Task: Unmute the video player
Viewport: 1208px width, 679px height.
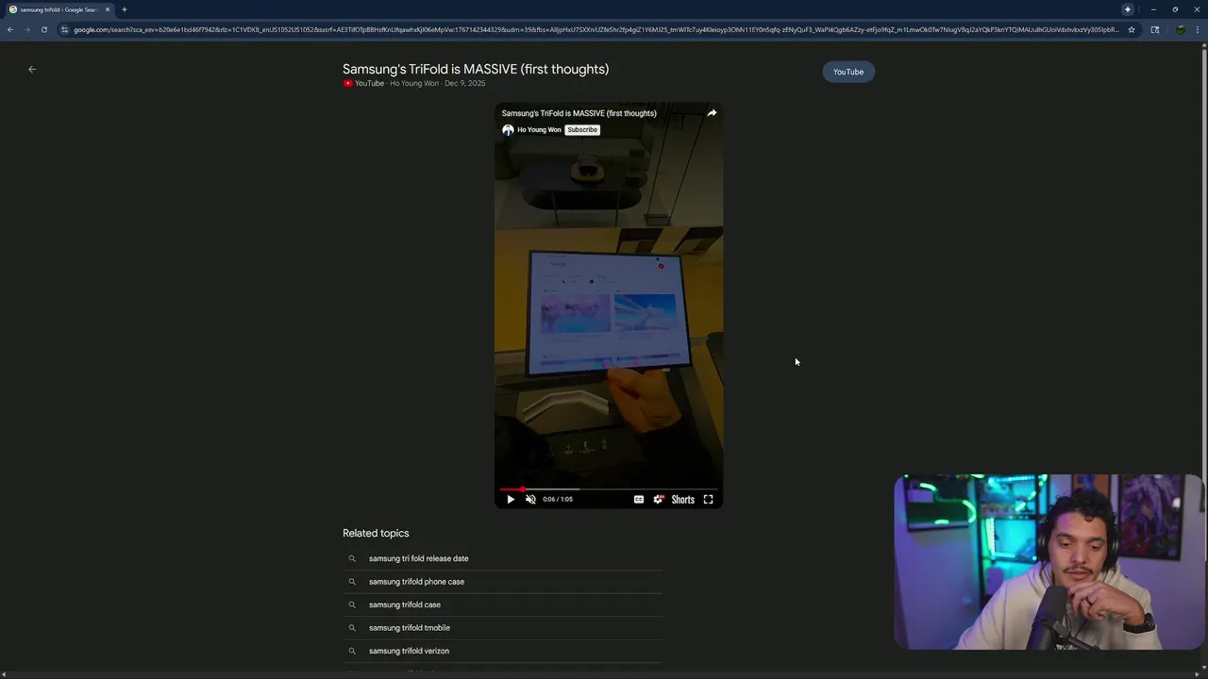Action: (530, 500)
